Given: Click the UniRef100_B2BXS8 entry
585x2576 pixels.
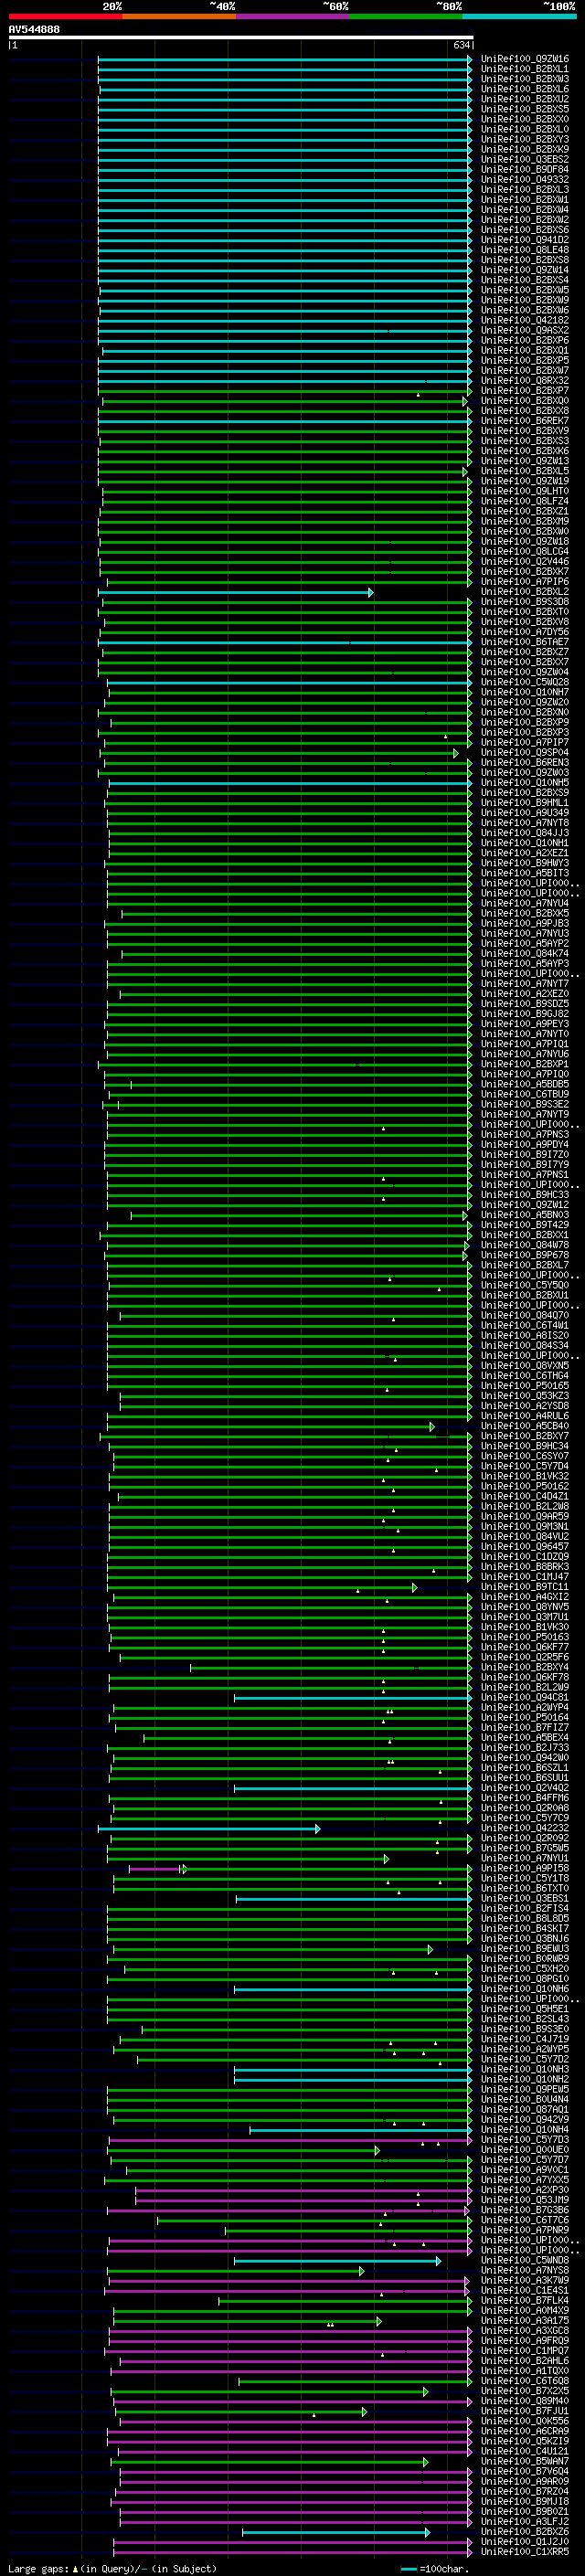Looking at the screenshot, I should [525, 260].
